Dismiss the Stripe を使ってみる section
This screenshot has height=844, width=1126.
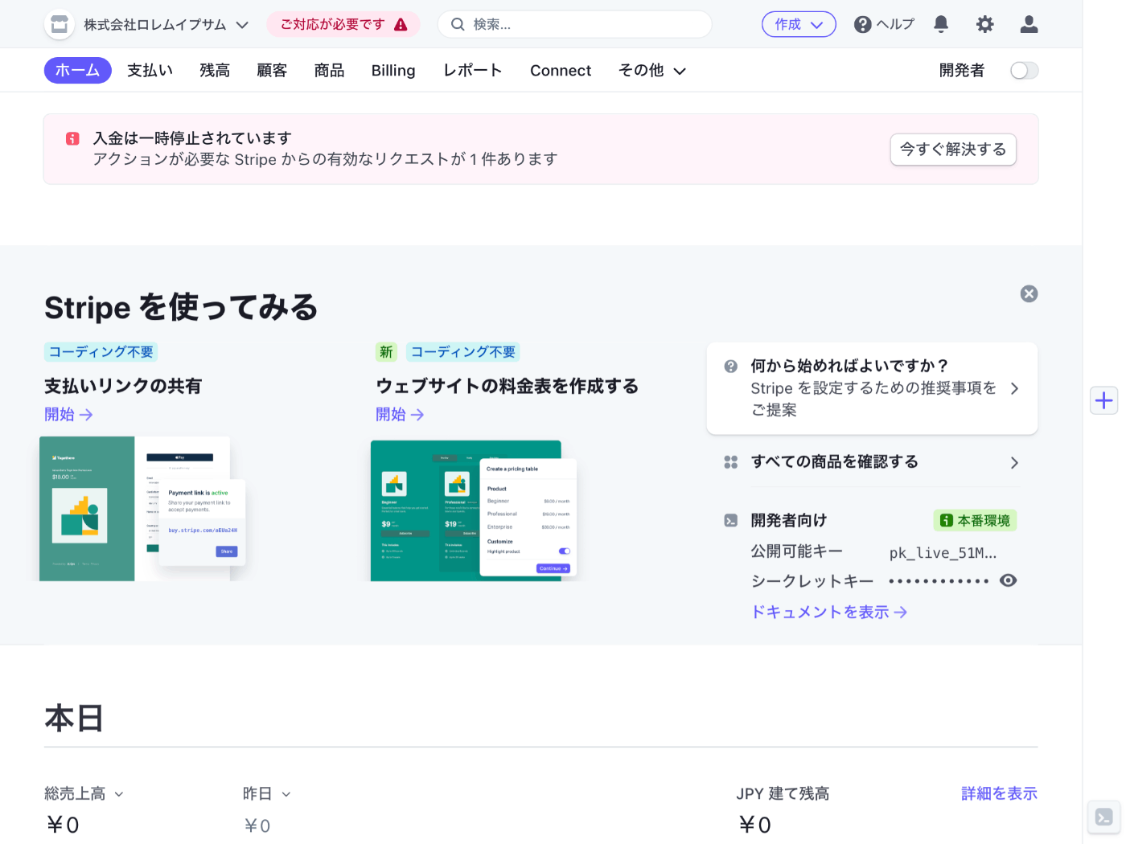tap(1029, 293)
